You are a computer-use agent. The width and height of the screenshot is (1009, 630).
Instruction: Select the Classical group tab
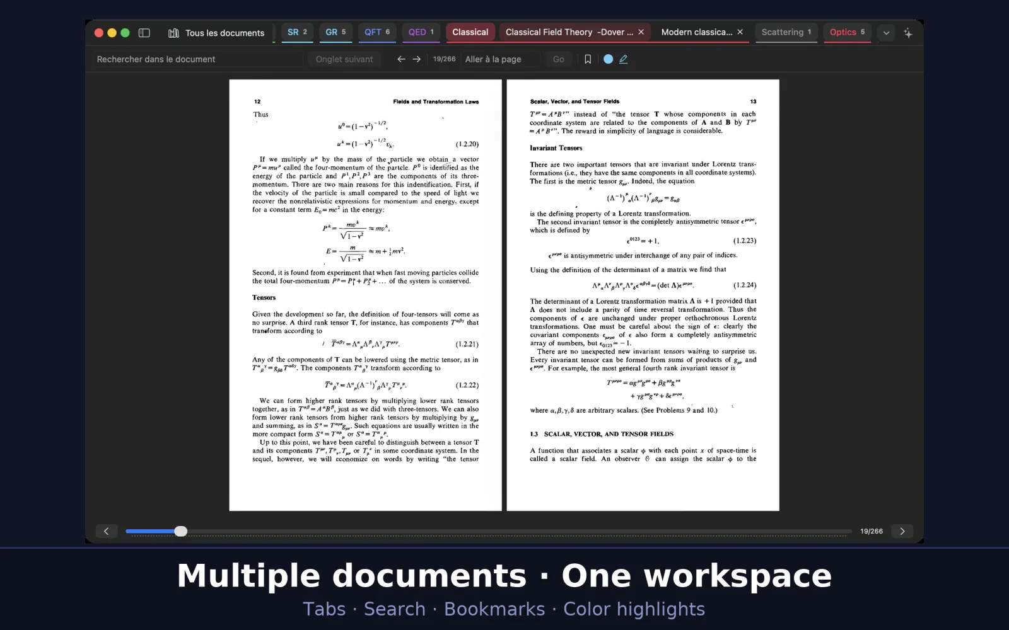(470, 32)
